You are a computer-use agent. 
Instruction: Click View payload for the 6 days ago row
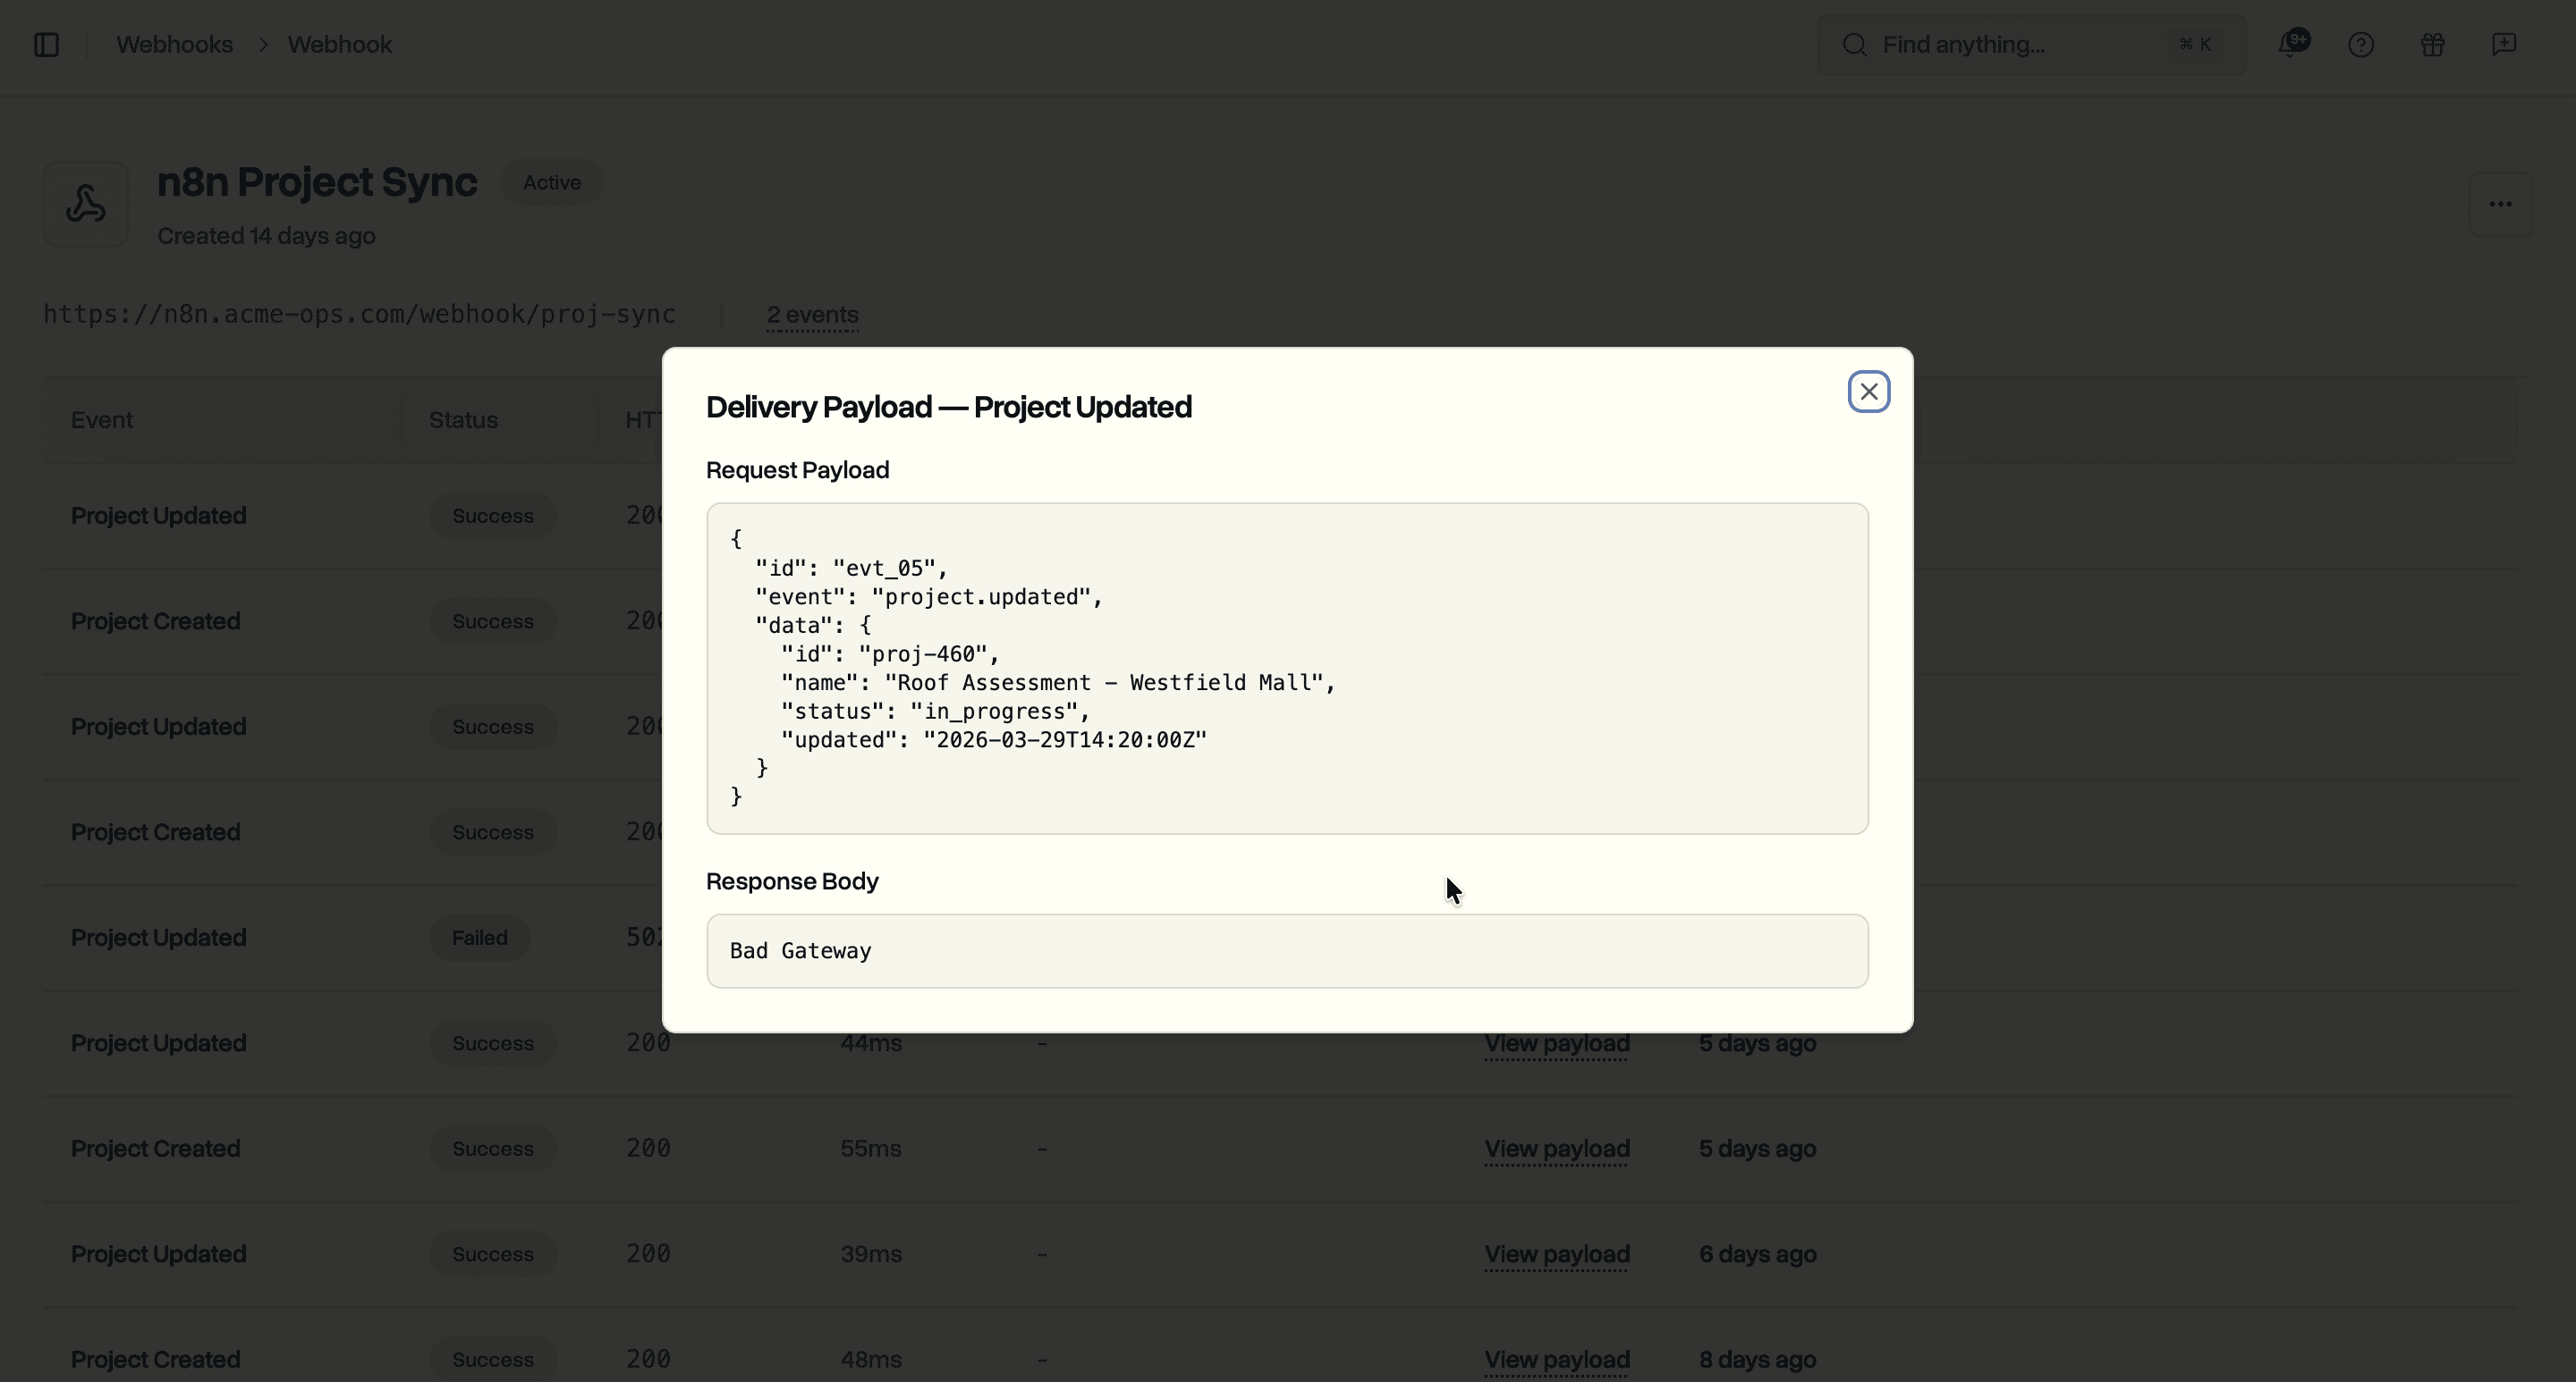(x=1556, y=1254)
